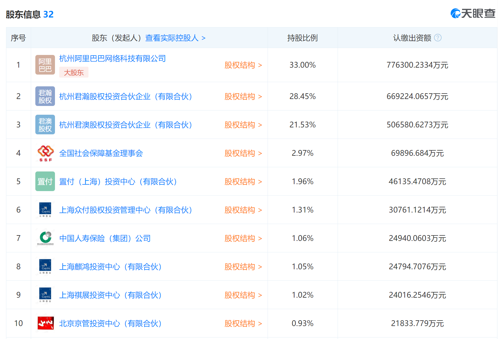Image resolution: width=498 pixels, height=339 pixels.
Task: Expand 股权结构 for 上海祺展投资中心
Action: click(243, 295)
